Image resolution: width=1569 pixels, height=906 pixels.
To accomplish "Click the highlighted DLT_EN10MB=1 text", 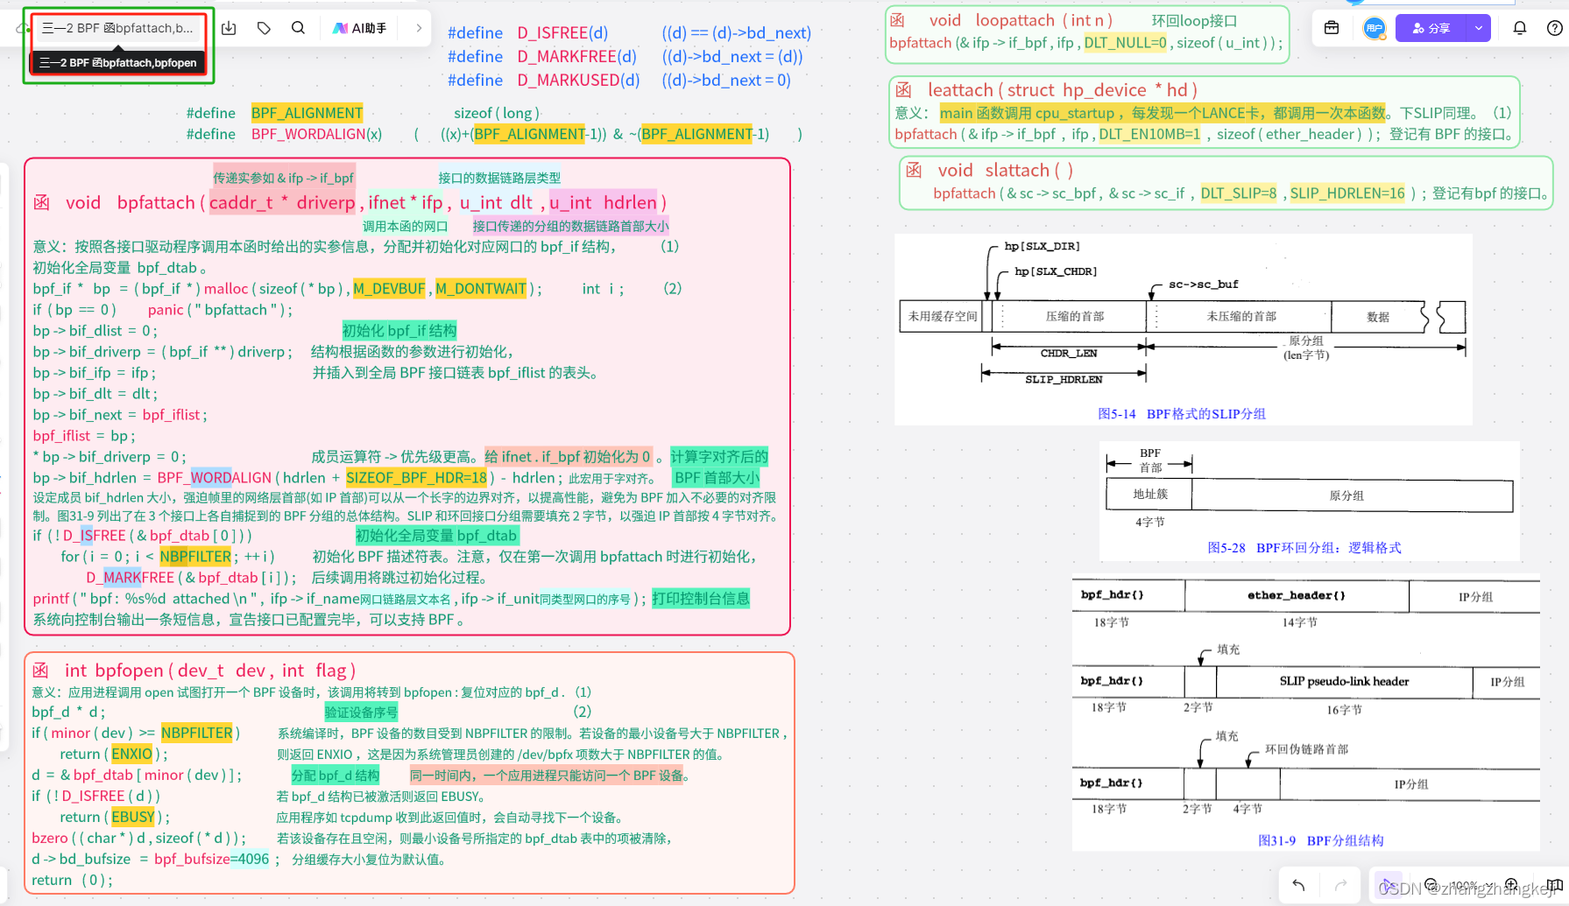I will click(x=1149, y=134).
